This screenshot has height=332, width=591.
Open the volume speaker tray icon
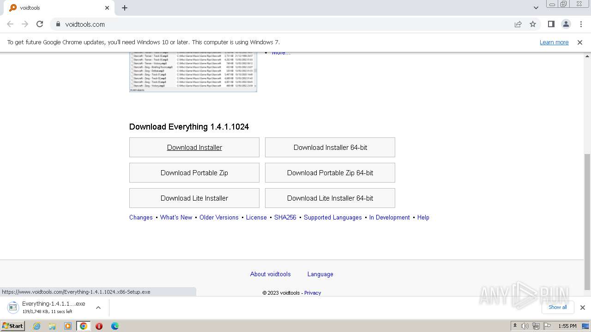click(x=525, y=326)
